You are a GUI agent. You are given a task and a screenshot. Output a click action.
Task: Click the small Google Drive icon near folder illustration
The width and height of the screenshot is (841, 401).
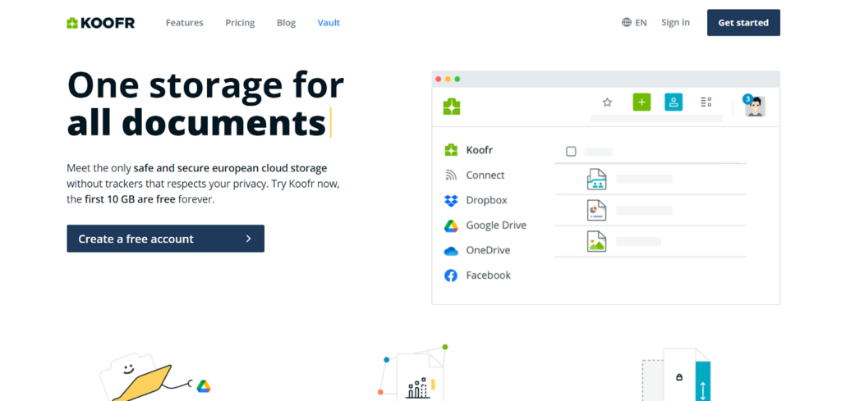point(204,386)
